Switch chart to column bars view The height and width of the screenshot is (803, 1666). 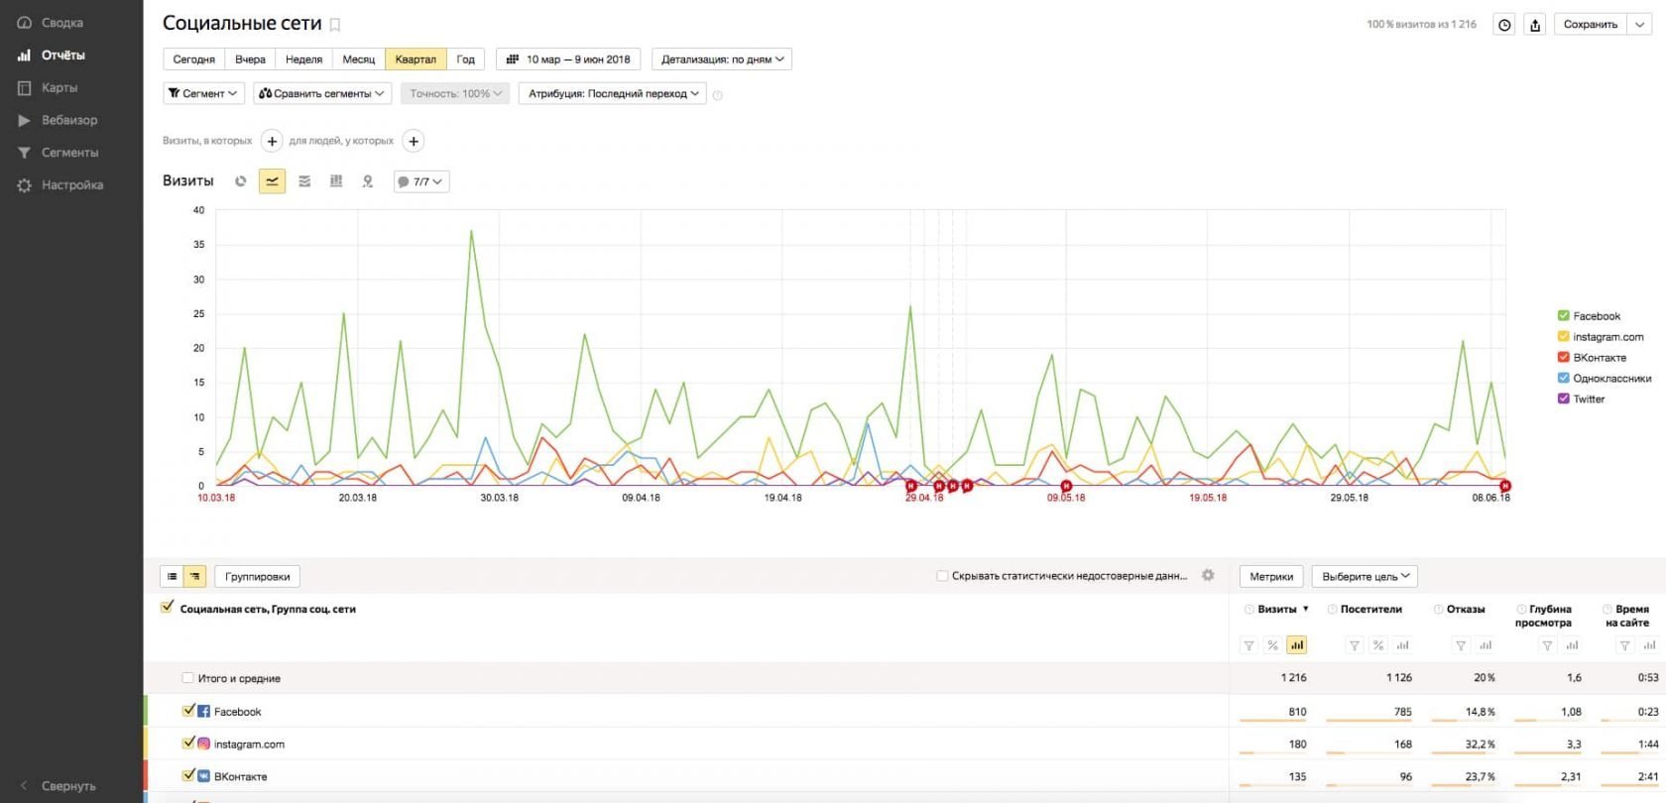point(336,181)
